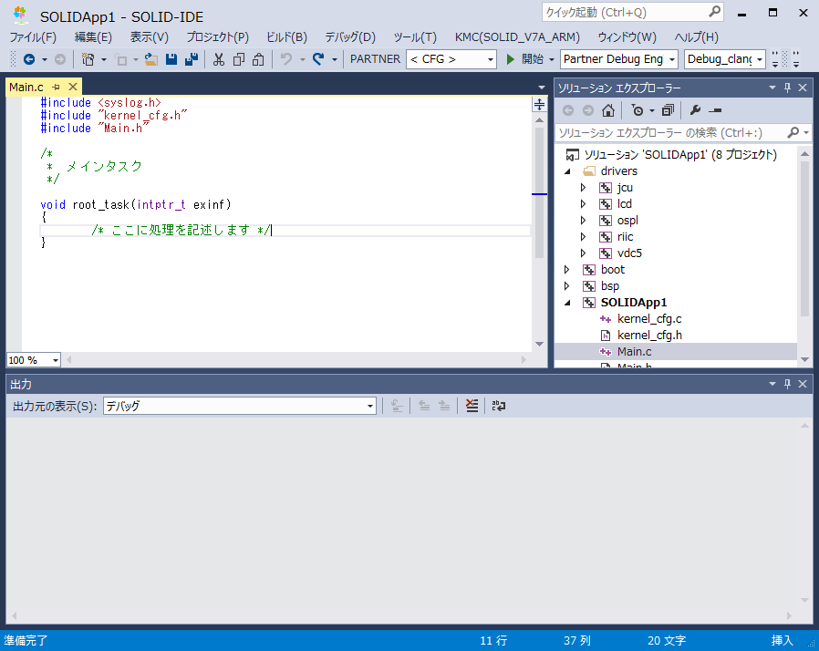Viewport: 819px width, 651px height.
Task: Toggle word wrap in the output panel
Action: pos(498,406)
